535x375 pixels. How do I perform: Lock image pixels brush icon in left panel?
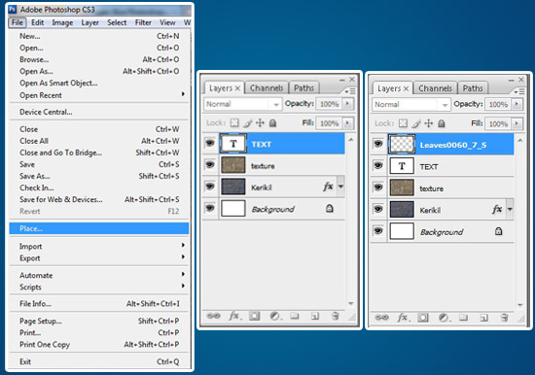tap(248, 122)
